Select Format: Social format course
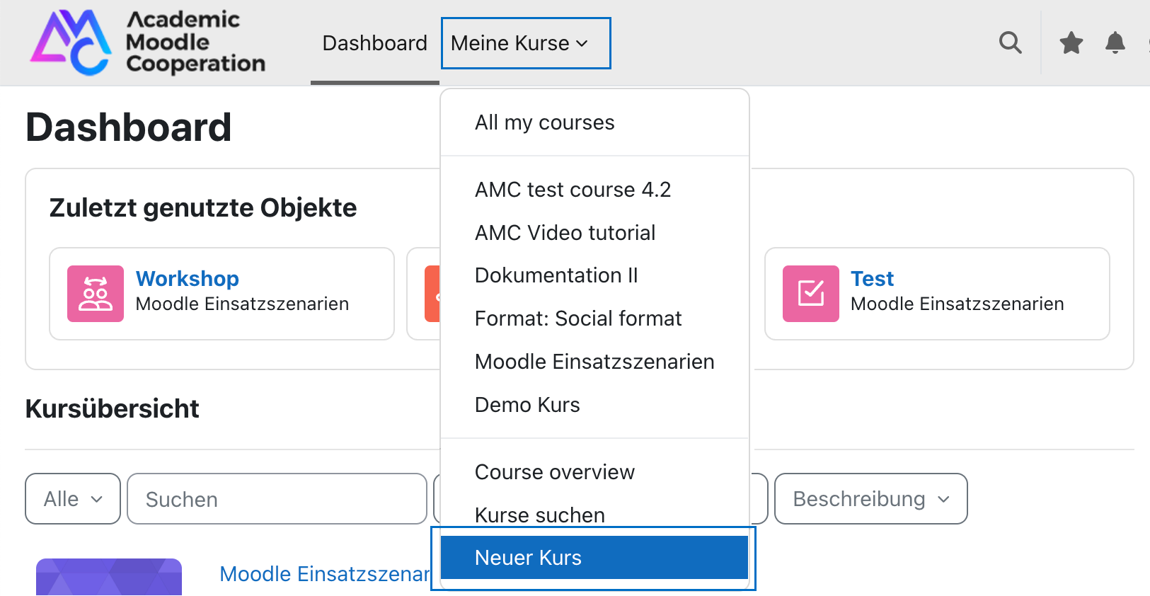The width and height of the screenshot is (1150, 596). click(594, 319)
